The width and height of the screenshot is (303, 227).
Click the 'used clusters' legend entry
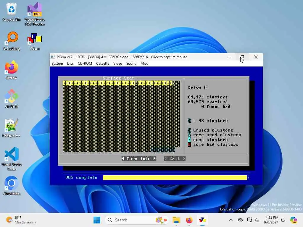tap(208, 140)
